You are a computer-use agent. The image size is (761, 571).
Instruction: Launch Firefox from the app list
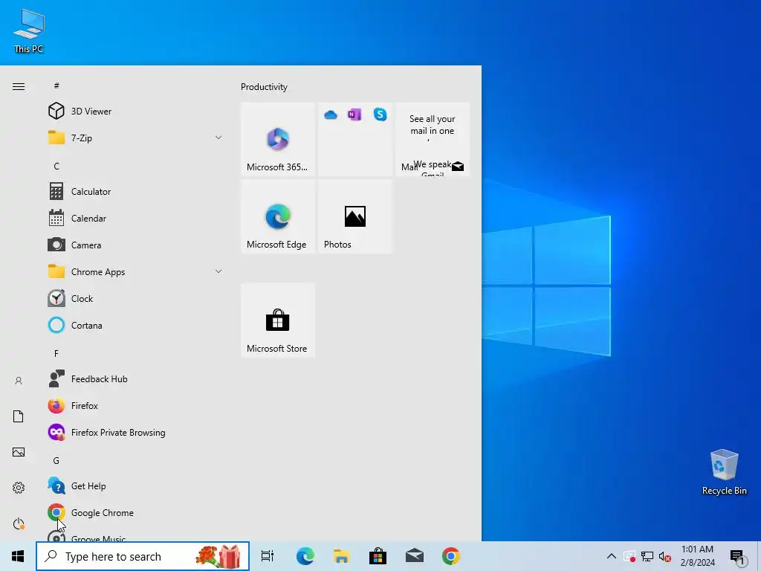(135, 405)
